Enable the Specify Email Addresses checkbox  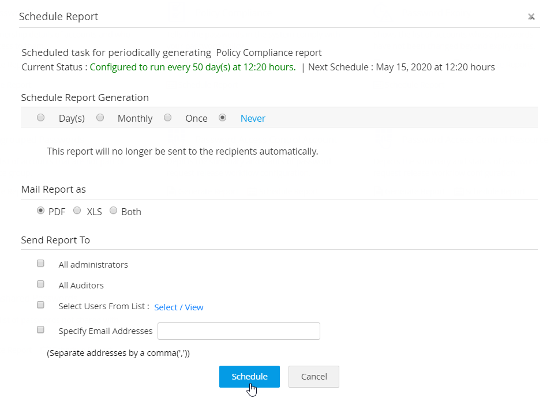click(40, 330)
